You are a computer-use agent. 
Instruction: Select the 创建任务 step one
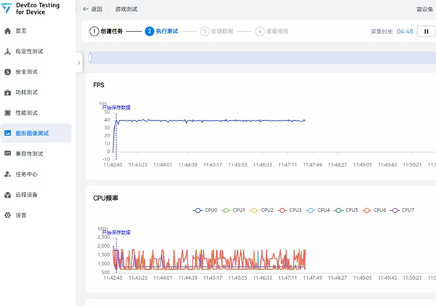pos(105,31)
